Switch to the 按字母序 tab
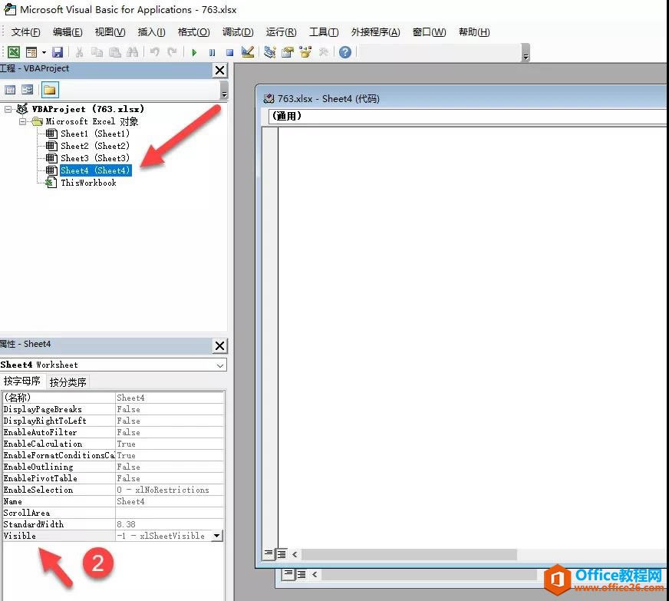Viewport: 669px width, 601px height. 21,381
